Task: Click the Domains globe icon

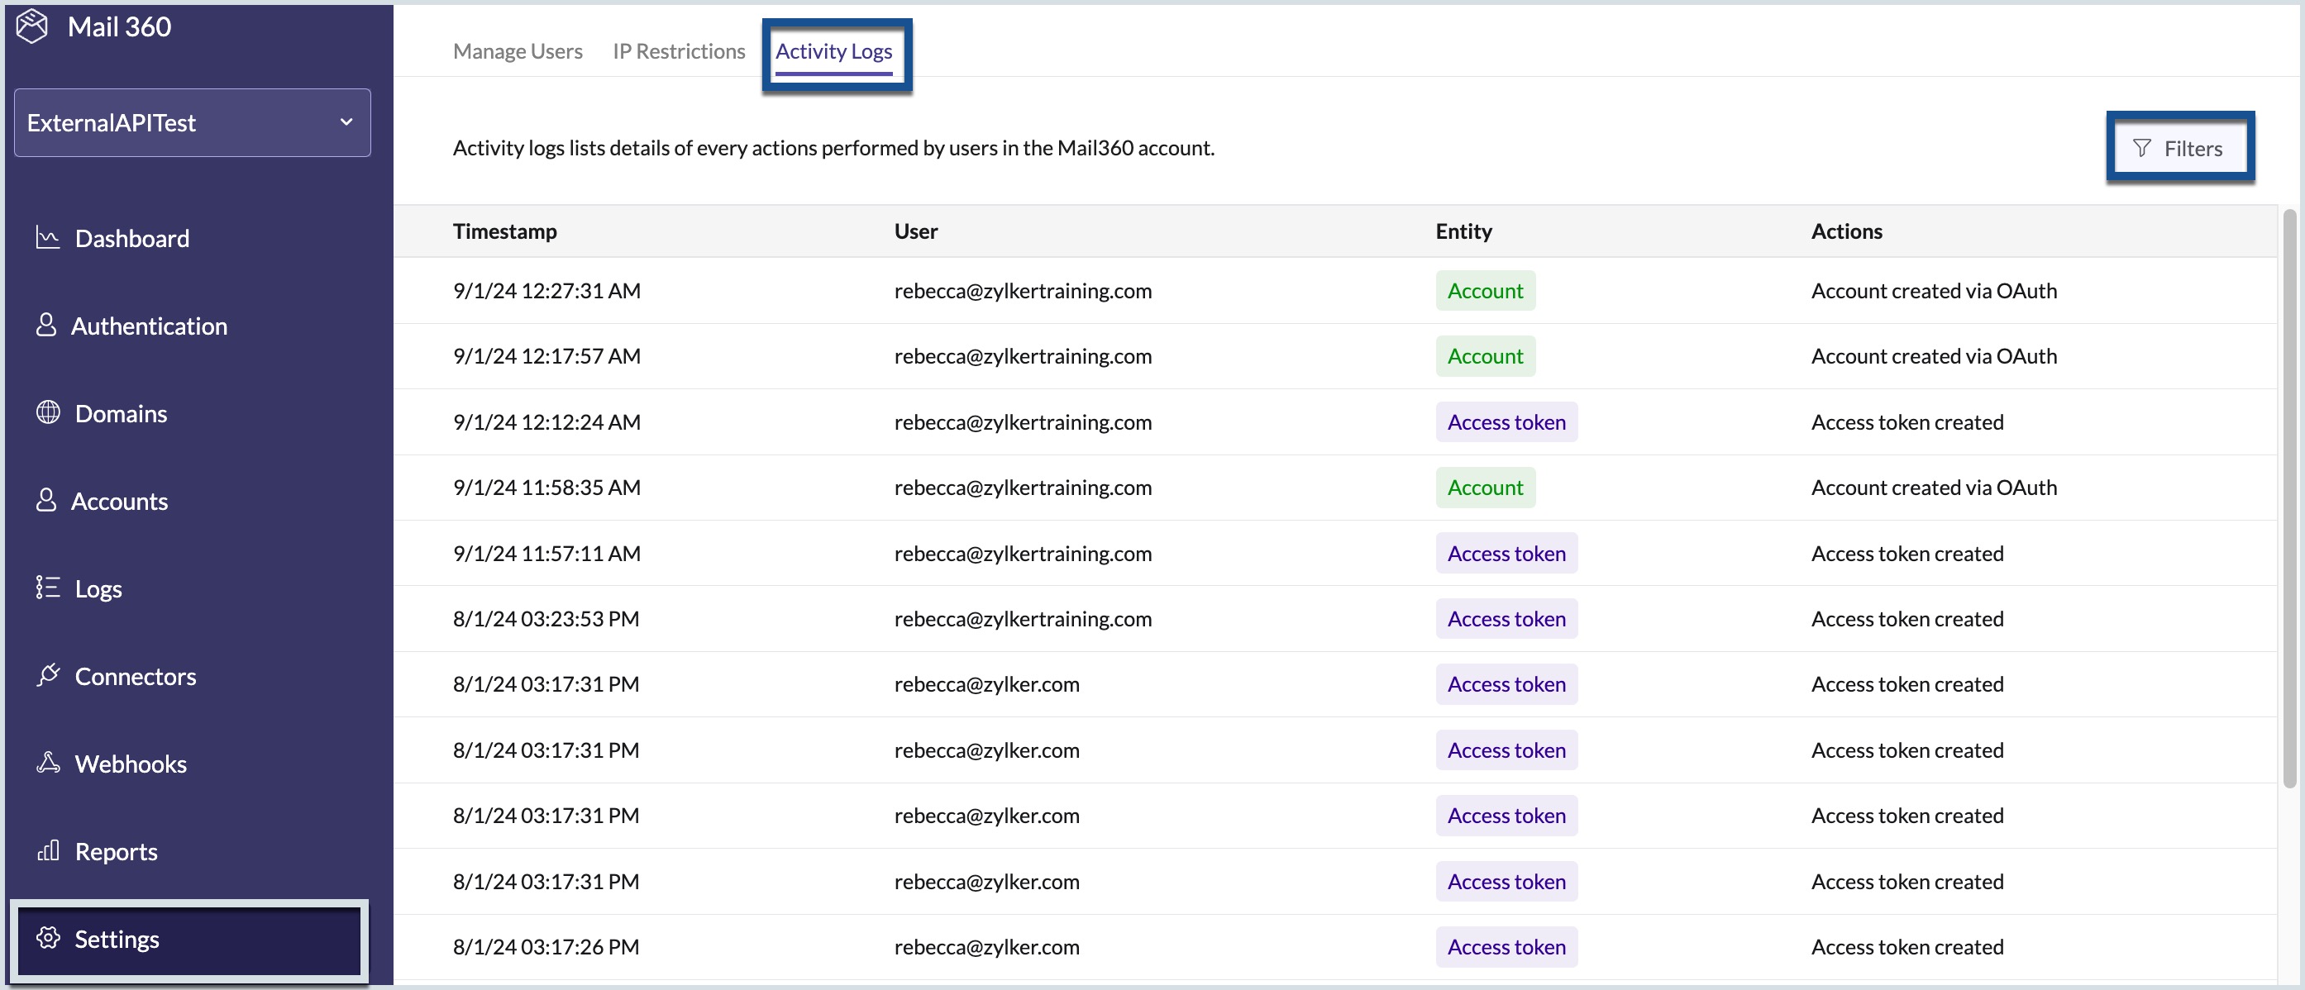Action: [47, 412]
